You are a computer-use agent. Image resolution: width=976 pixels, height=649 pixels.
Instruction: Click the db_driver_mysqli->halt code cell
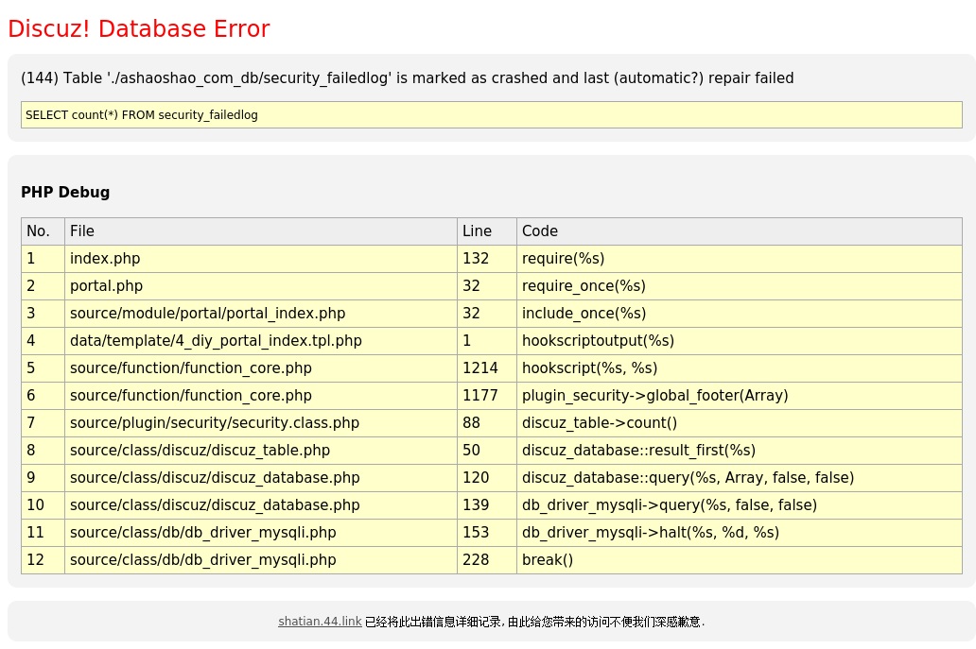(651, 533)
